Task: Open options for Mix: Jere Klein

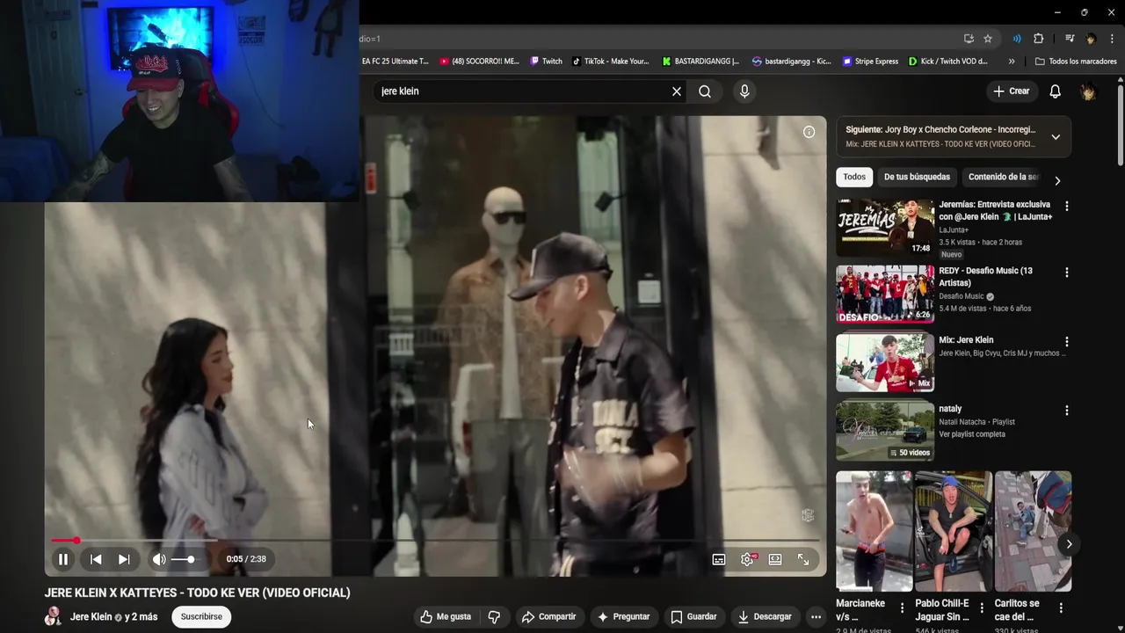Action: (1067, 341)
